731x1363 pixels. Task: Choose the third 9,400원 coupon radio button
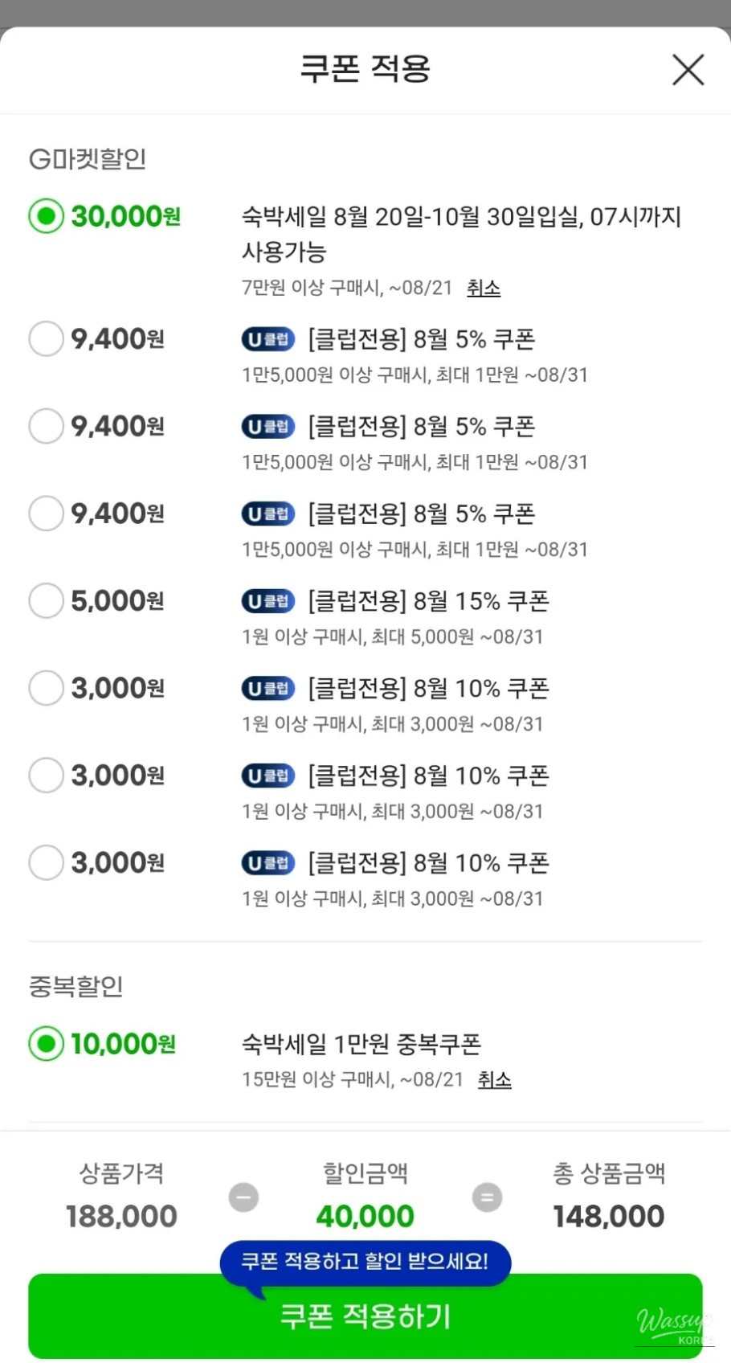pos(46,513)
